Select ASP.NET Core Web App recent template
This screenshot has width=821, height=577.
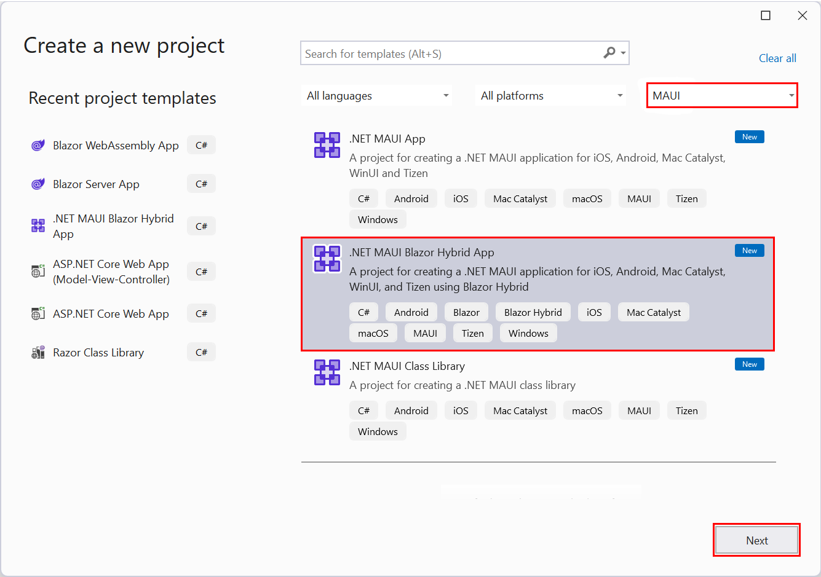(x=111, y=314)
